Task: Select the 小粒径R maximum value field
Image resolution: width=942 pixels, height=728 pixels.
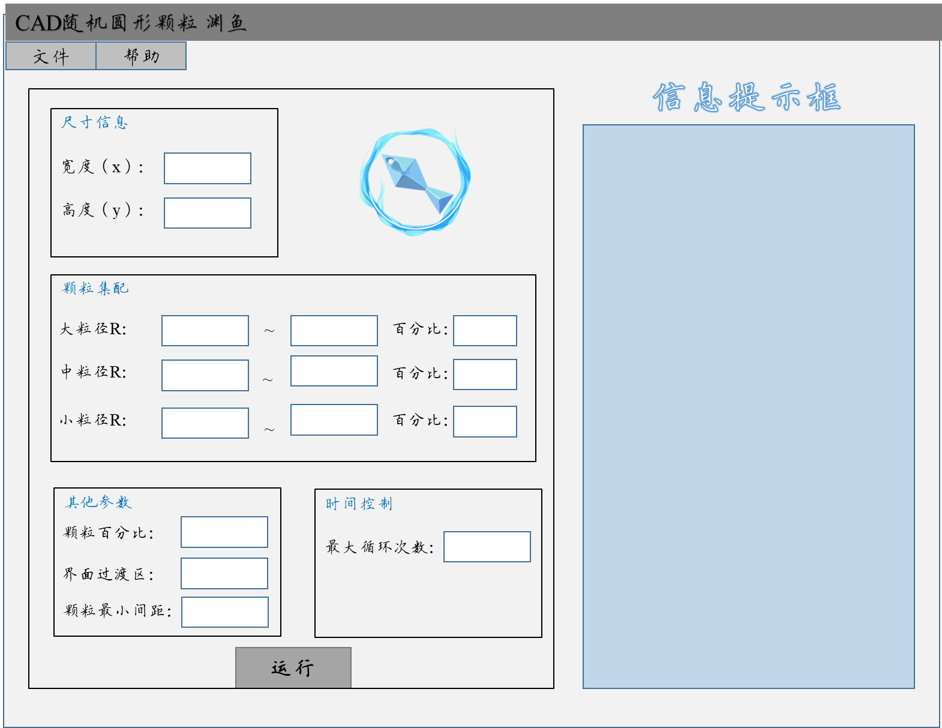Action: coord(334,420)
